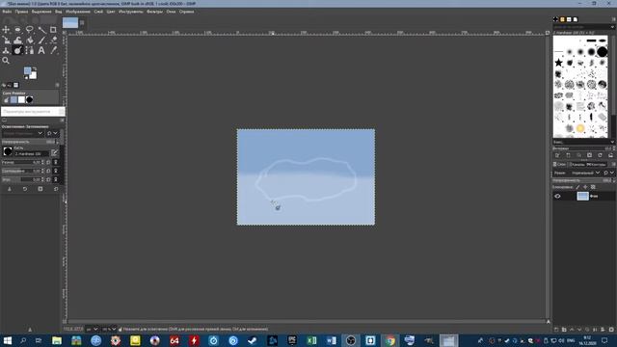
Task: Open Chrome from taskbar
Action: click(389, 340)
